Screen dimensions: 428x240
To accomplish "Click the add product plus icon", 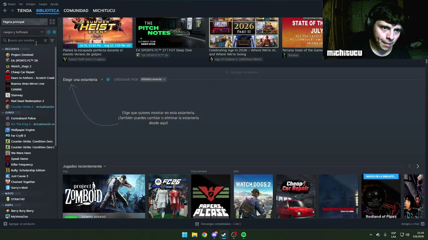I will (5, 224).
